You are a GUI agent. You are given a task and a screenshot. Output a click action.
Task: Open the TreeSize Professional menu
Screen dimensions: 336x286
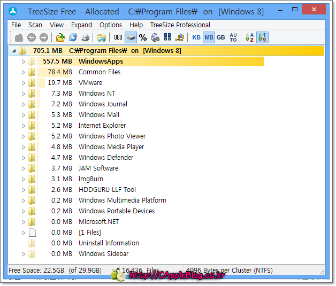coord(180,25)
